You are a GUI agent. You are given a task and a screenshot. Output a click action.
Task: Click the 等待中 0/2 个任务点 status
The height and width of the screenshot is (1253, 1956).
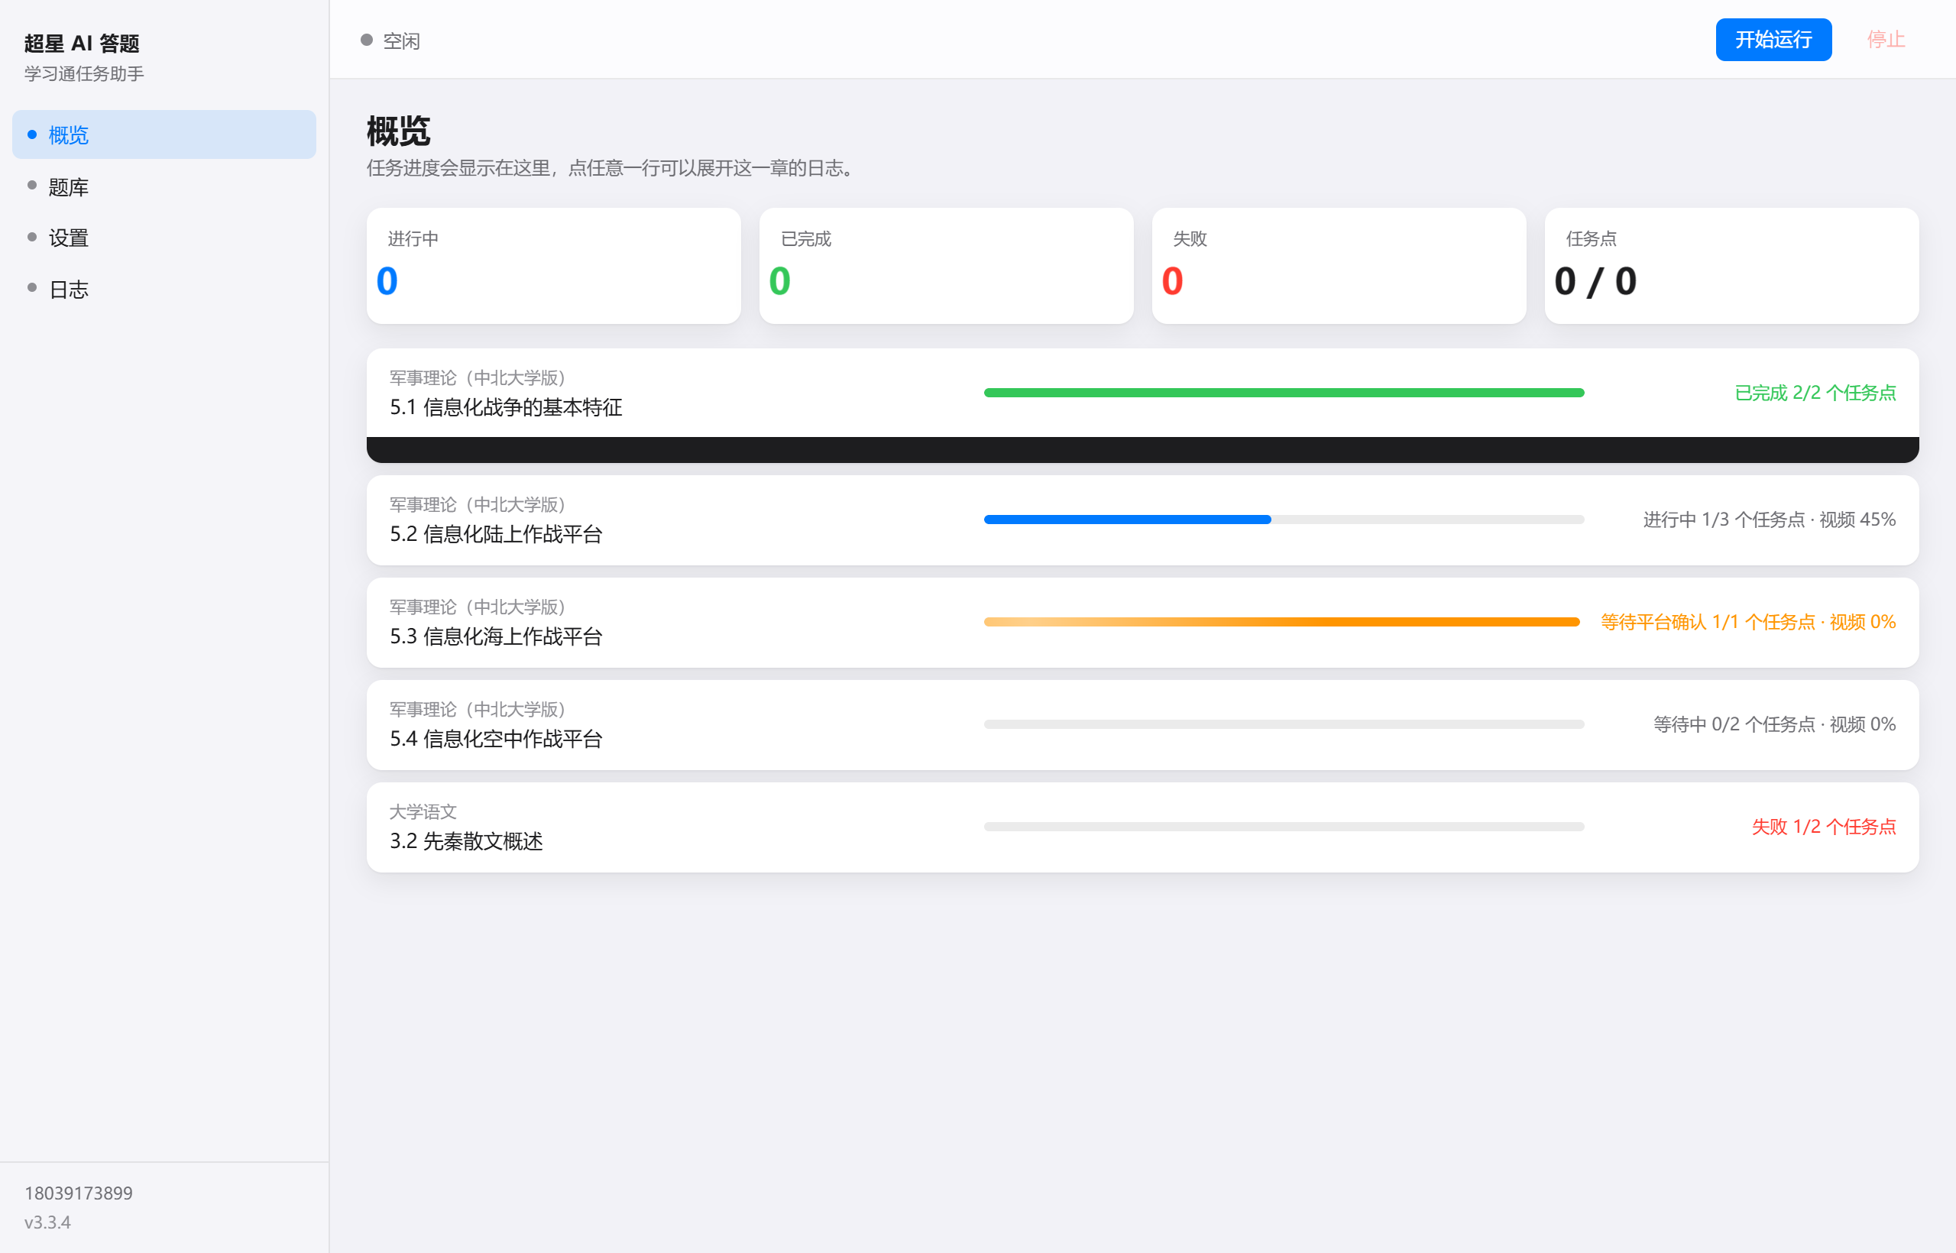click(1773, 725)
